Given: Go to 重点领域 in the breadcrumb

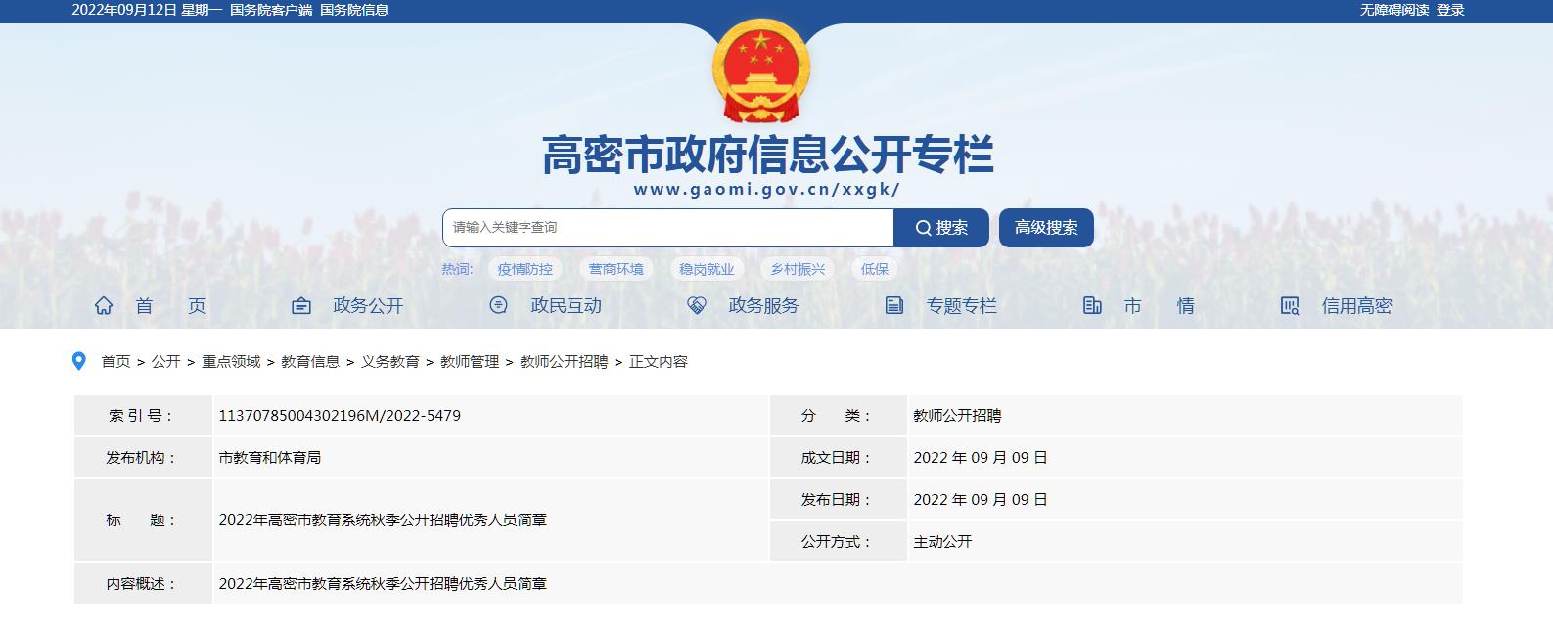Looking at the screenshot, I should pyautogui.click(x=231, y=362).
